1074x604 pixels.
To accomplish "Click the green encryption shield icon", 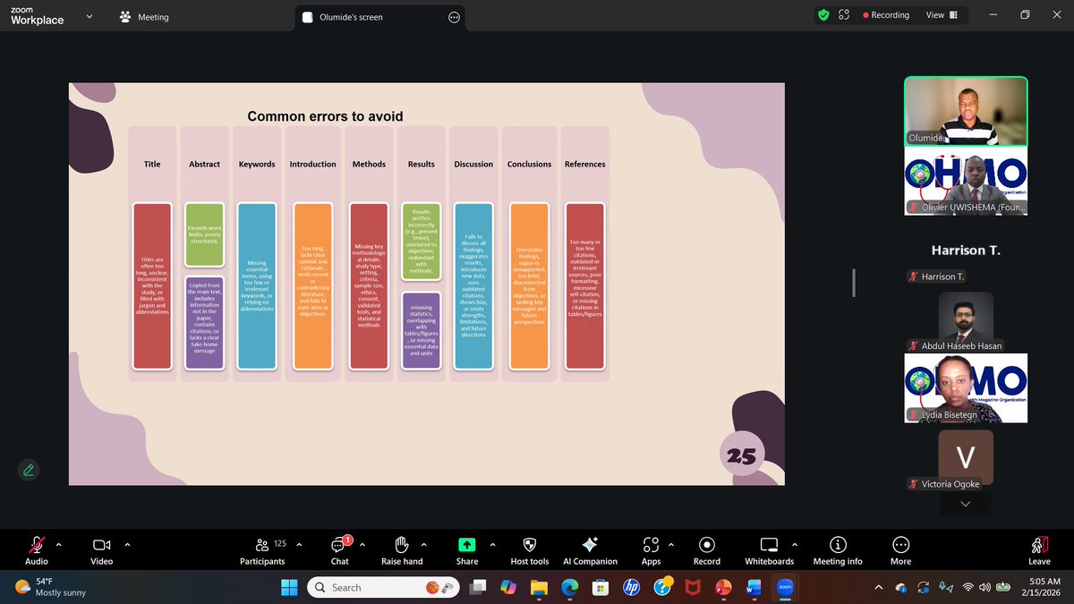I will pyautogui.click(x=823, y=15).
